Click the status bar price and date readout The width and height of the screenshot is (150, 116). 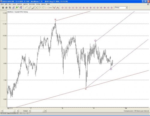click(x=15, y=113)
